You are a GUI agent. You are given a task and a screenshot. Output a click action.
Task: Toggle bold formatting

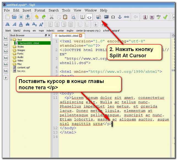[7, 24]
